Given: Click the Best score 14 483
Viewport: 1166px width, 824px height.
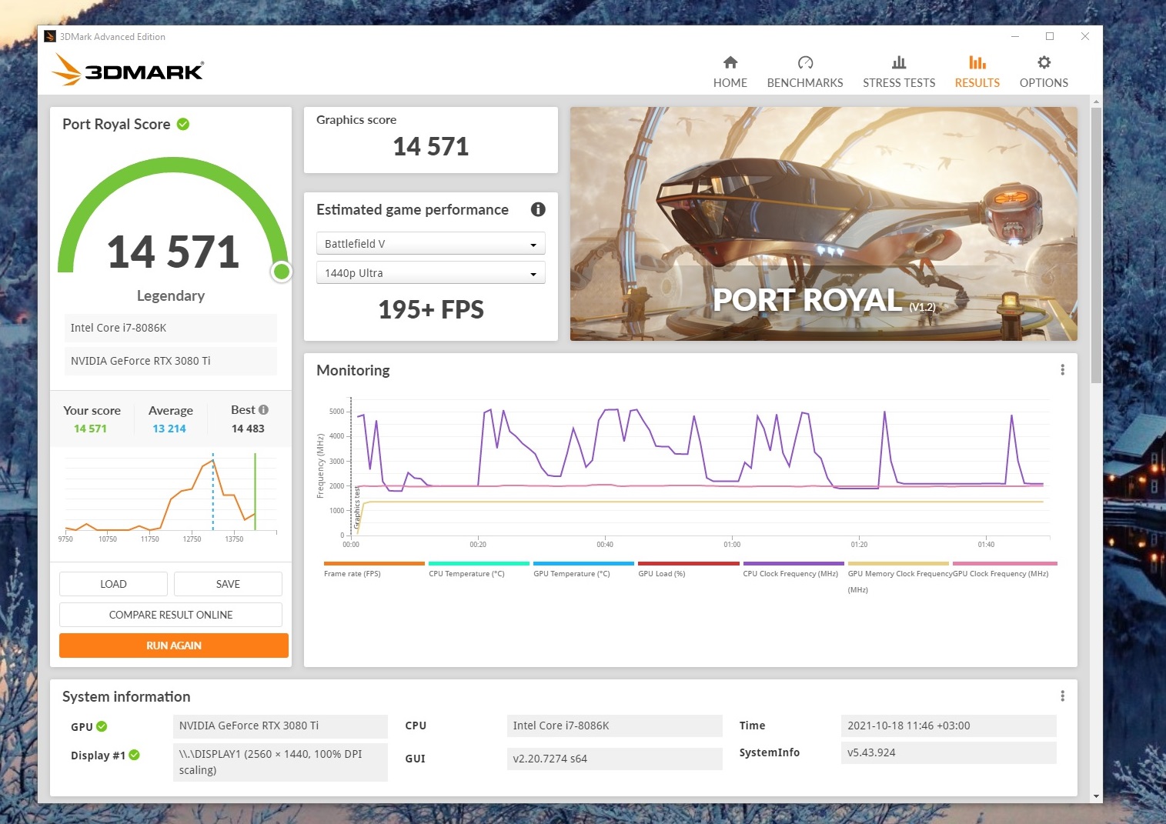Looking at the screenshot, I should 248,429.
